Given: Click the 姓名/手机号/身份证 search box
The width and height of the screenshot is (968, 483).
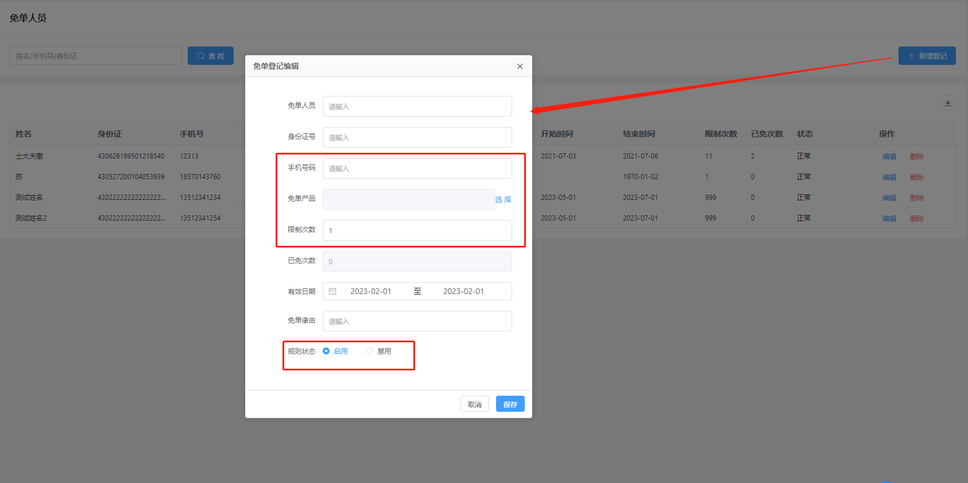Looking at the screenshot, I should point(96,56).
